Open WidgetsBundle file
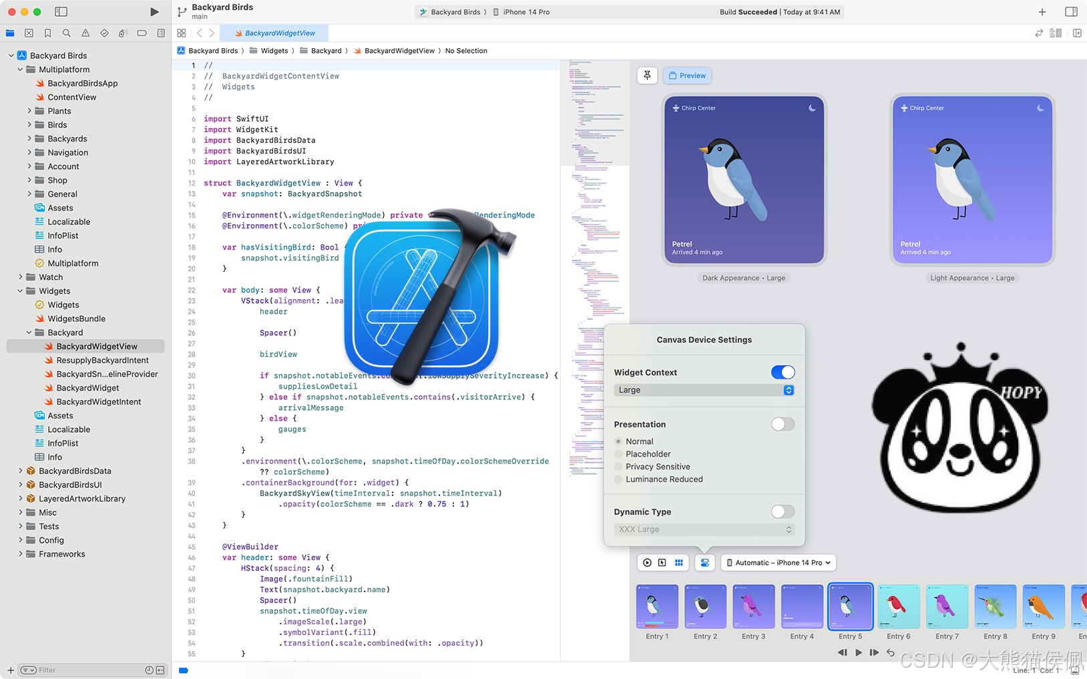1087x679 pixels. 77,318
